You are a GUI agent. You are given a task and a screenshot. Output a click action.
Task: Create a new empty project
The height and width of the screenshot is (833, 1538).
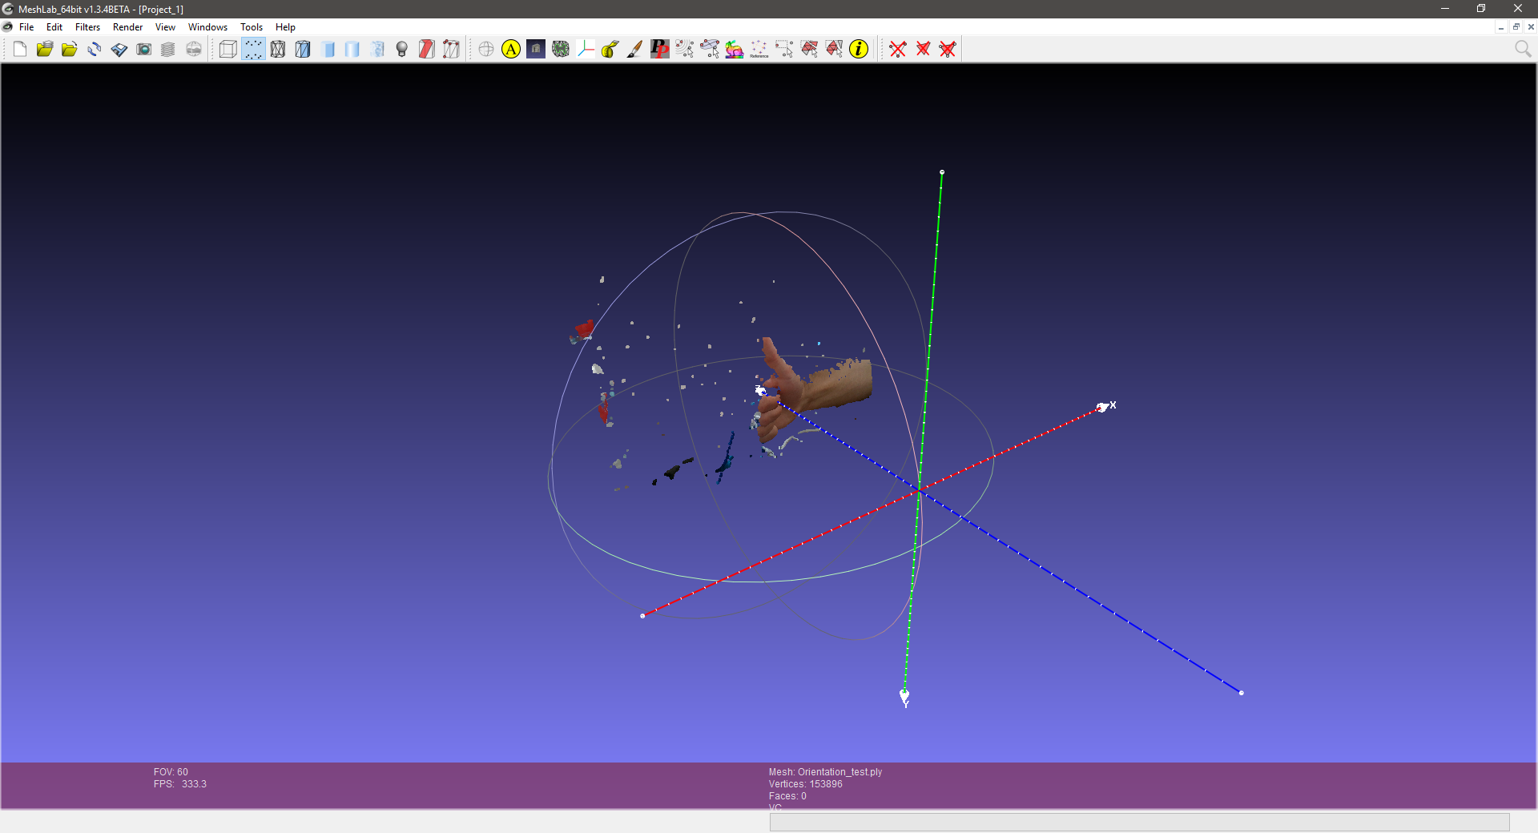(x=19, y=49)
